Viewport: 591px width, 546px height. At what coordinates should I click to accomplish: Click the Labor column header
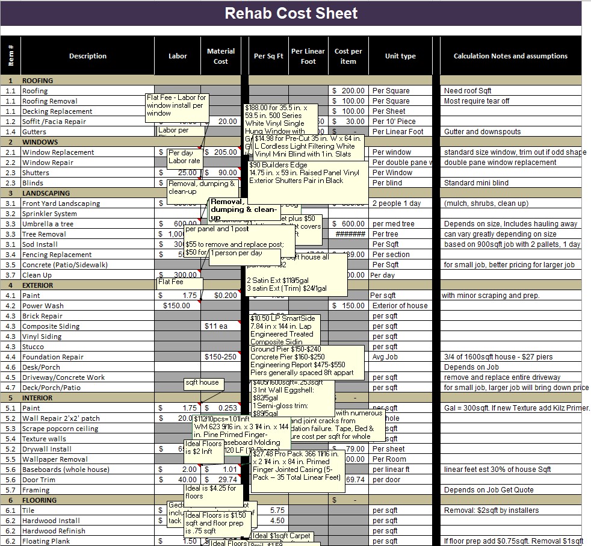click(x=177, y=55)
